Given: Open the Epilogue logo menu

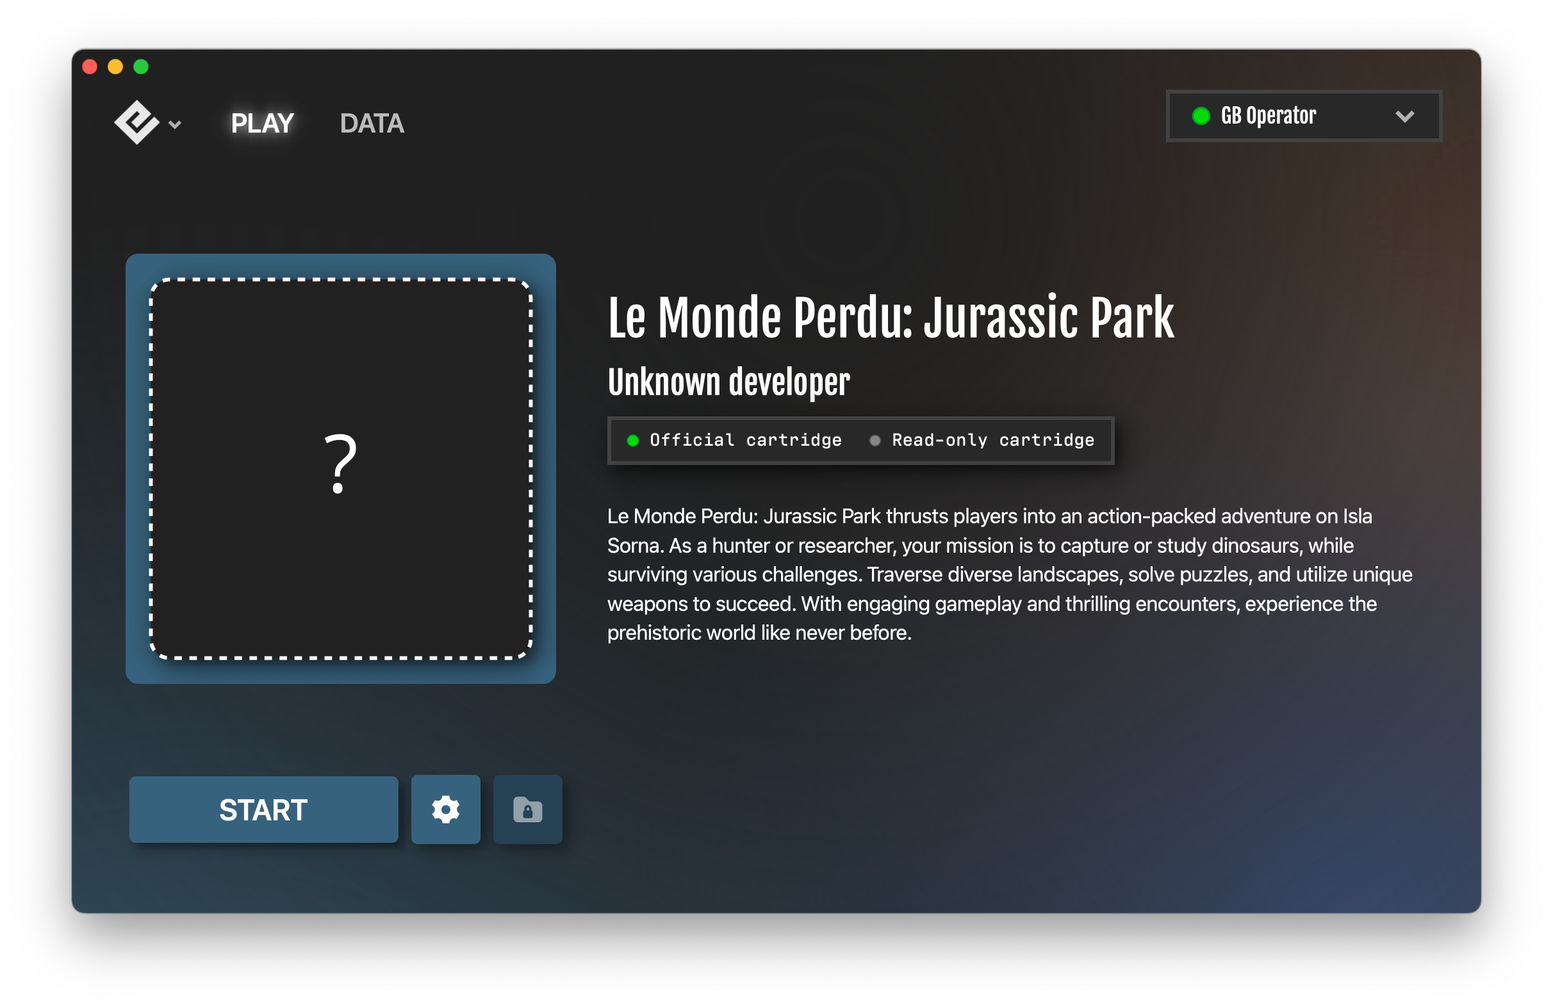Looking at the screenshot, I should point(136,122).
